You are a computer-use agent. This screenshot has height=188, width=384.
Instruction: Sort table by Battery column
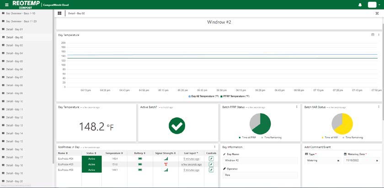tap(140, 153)
